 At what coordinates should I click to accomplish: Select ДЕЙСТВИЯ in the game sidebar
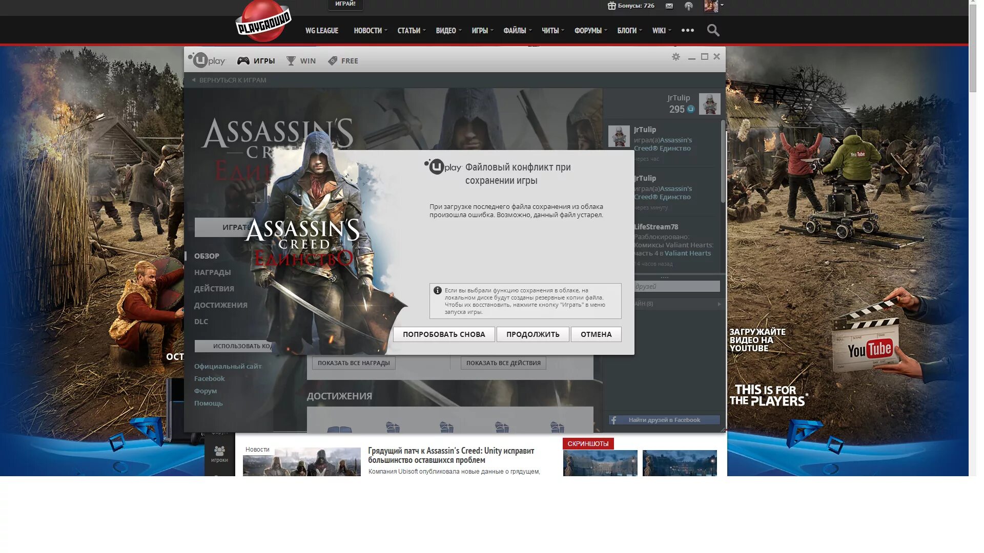[214, 289]
